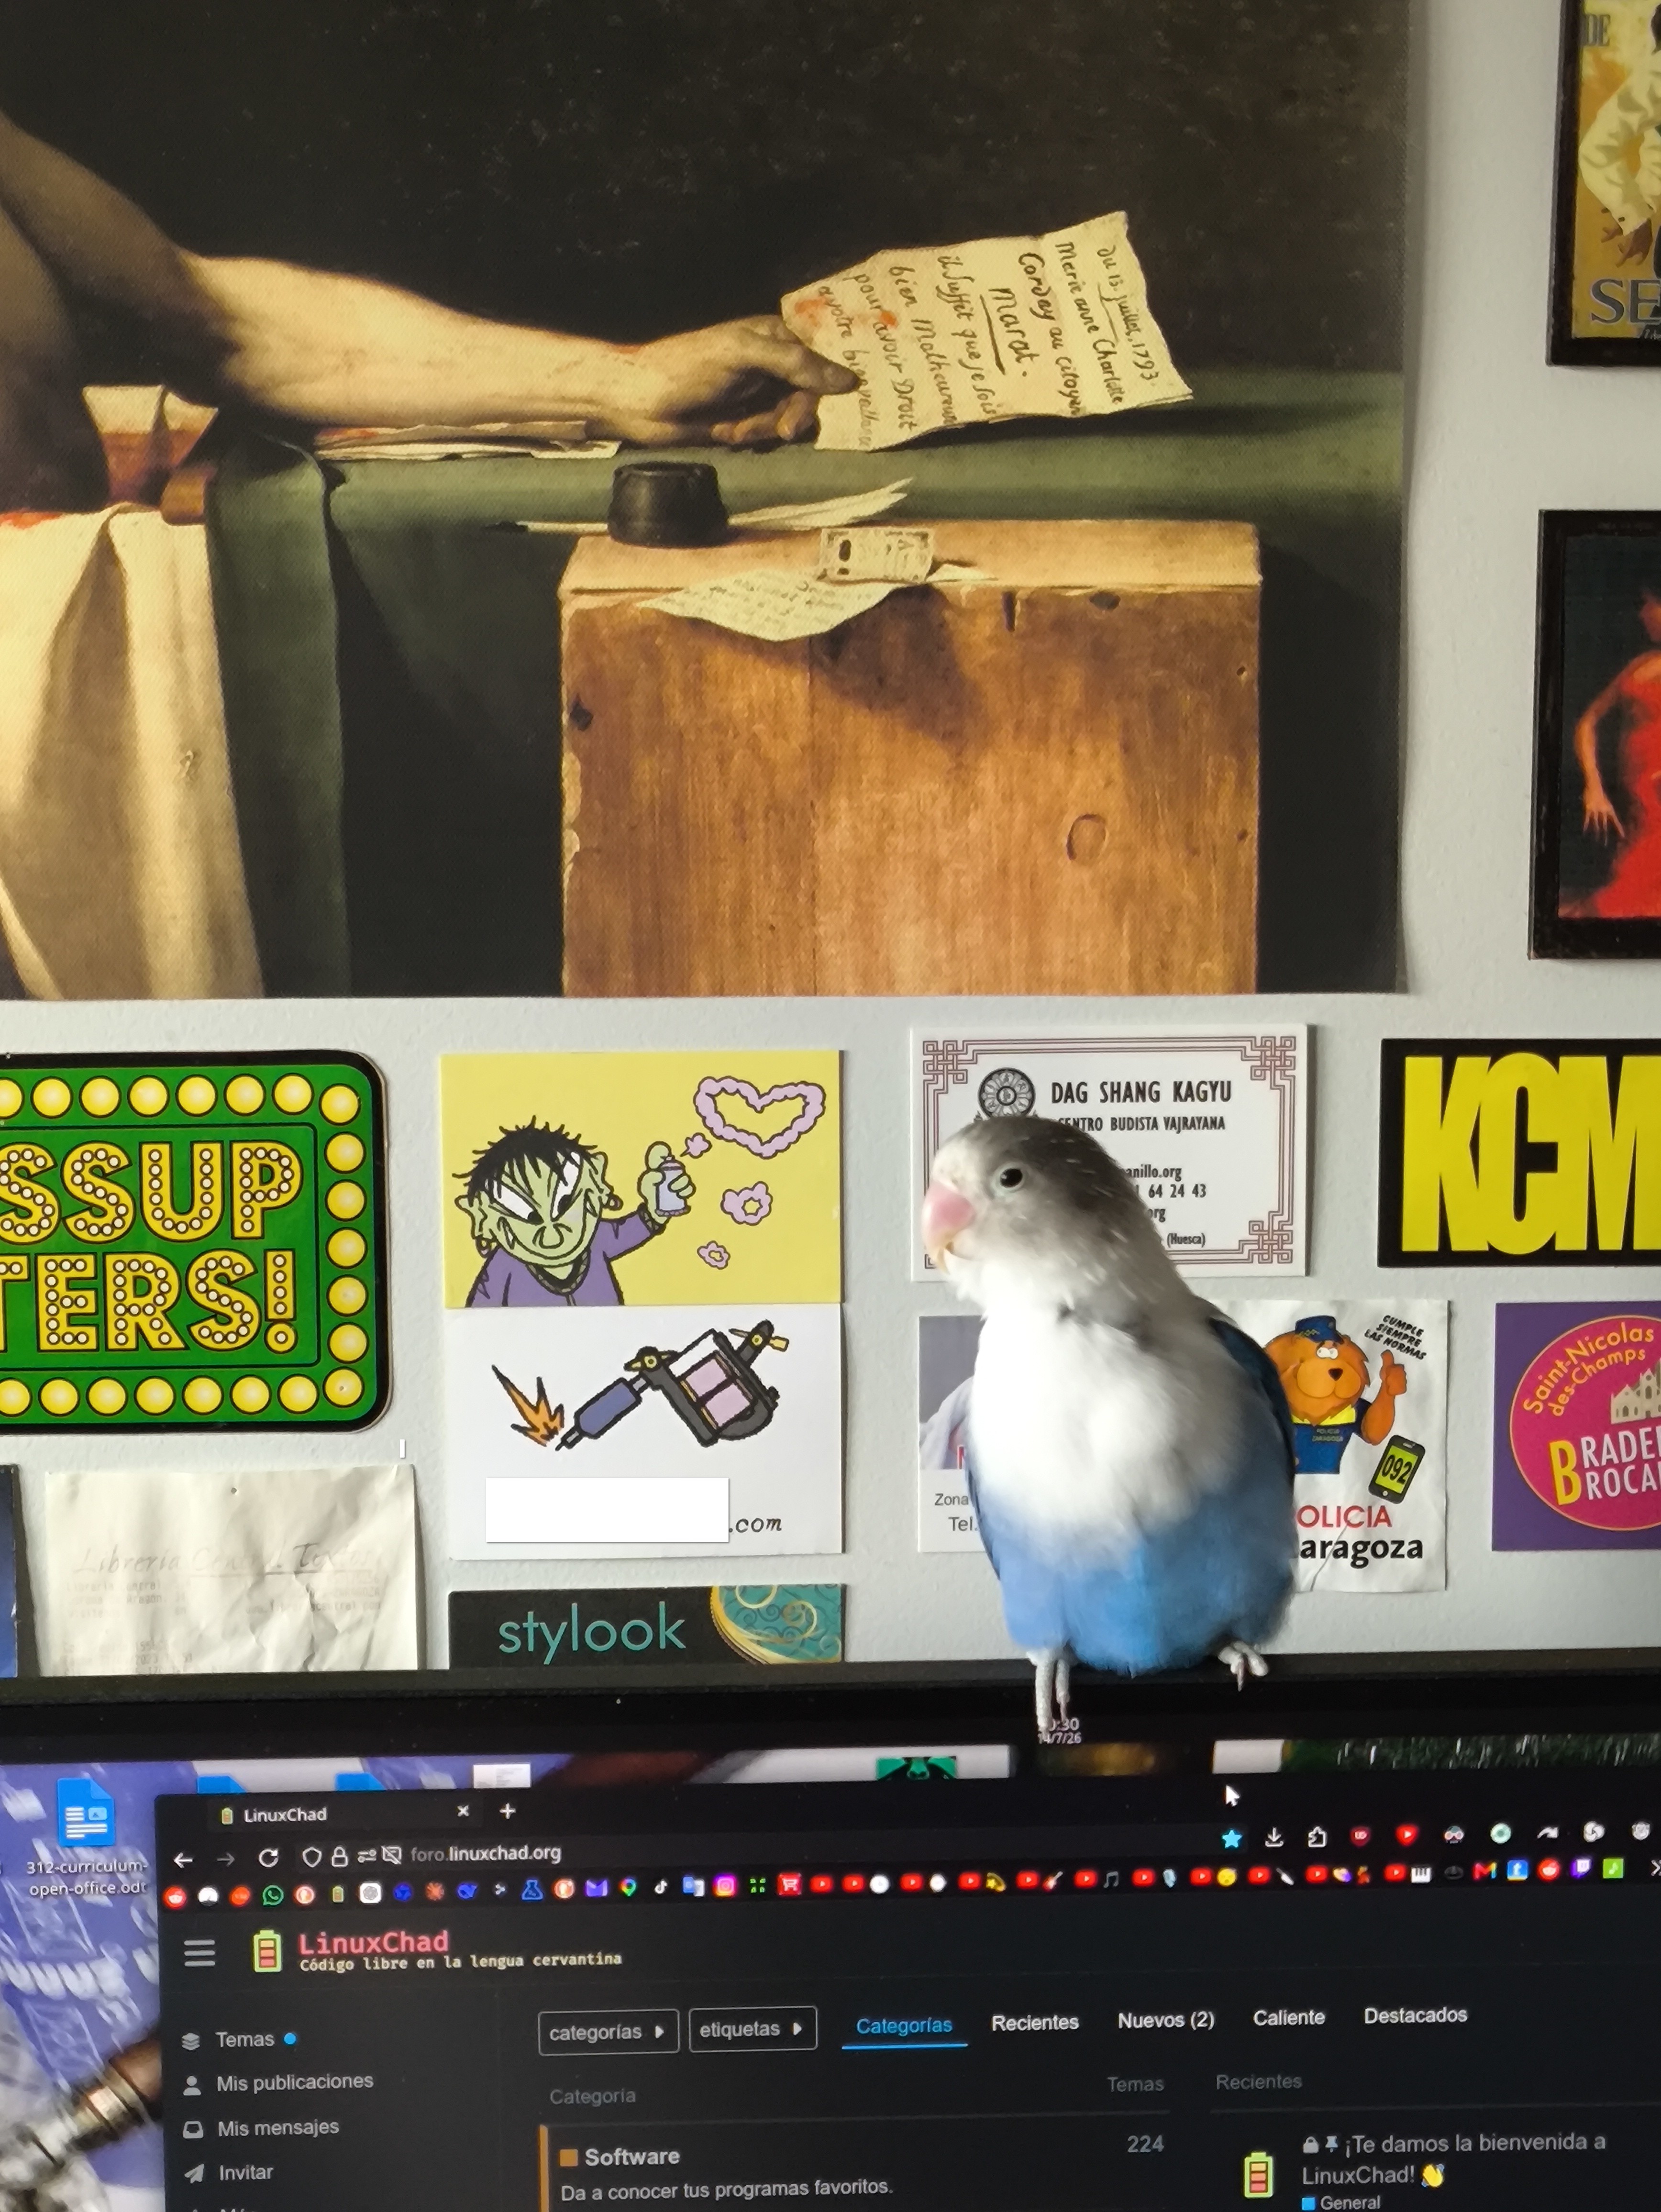Click the blocked autoplay icon in address bar
The image size is (1661, 2212).
[x=392, y=1856]
